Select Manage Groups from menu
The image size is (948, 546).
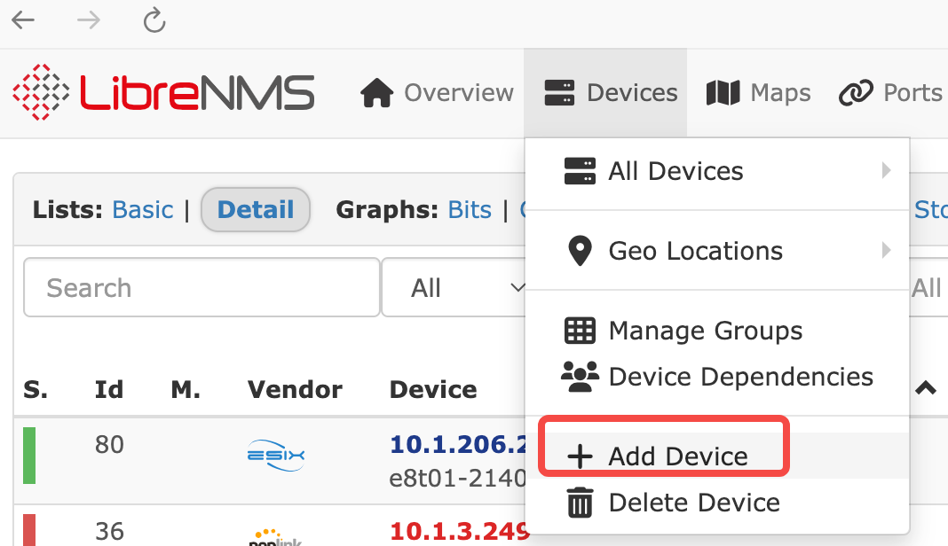(705, 331)
